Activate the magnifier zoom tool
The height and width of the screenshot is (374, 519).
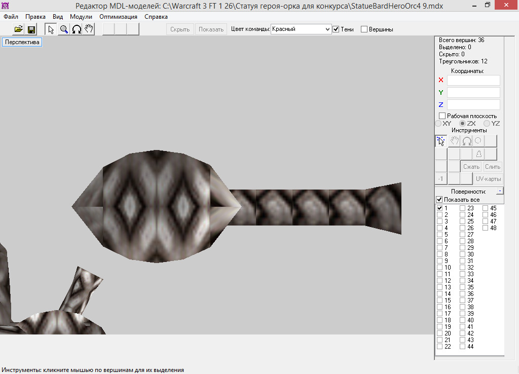tap(64, 29)
